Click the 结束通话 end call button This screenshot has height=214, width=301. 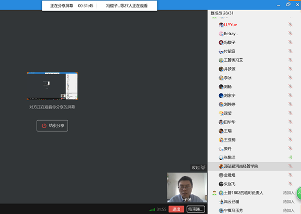(x=196, y=209)
